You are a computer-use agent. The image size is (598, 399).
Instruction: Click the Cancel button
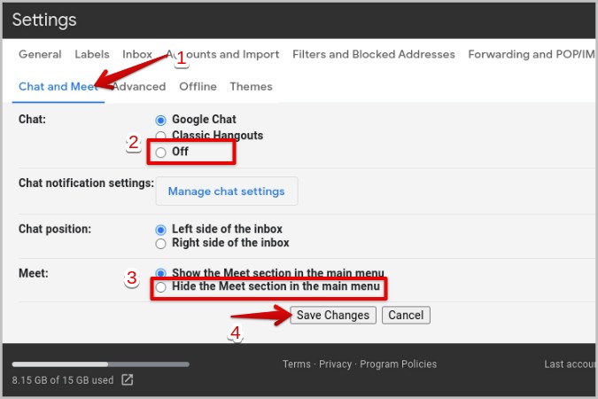[406, 315]
